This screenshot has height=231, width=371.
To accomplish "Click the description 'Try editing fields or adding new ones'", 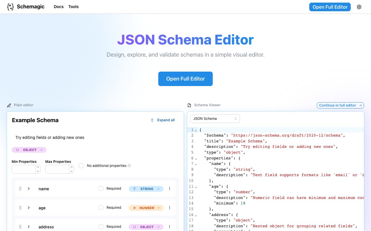I will [50, 137].
